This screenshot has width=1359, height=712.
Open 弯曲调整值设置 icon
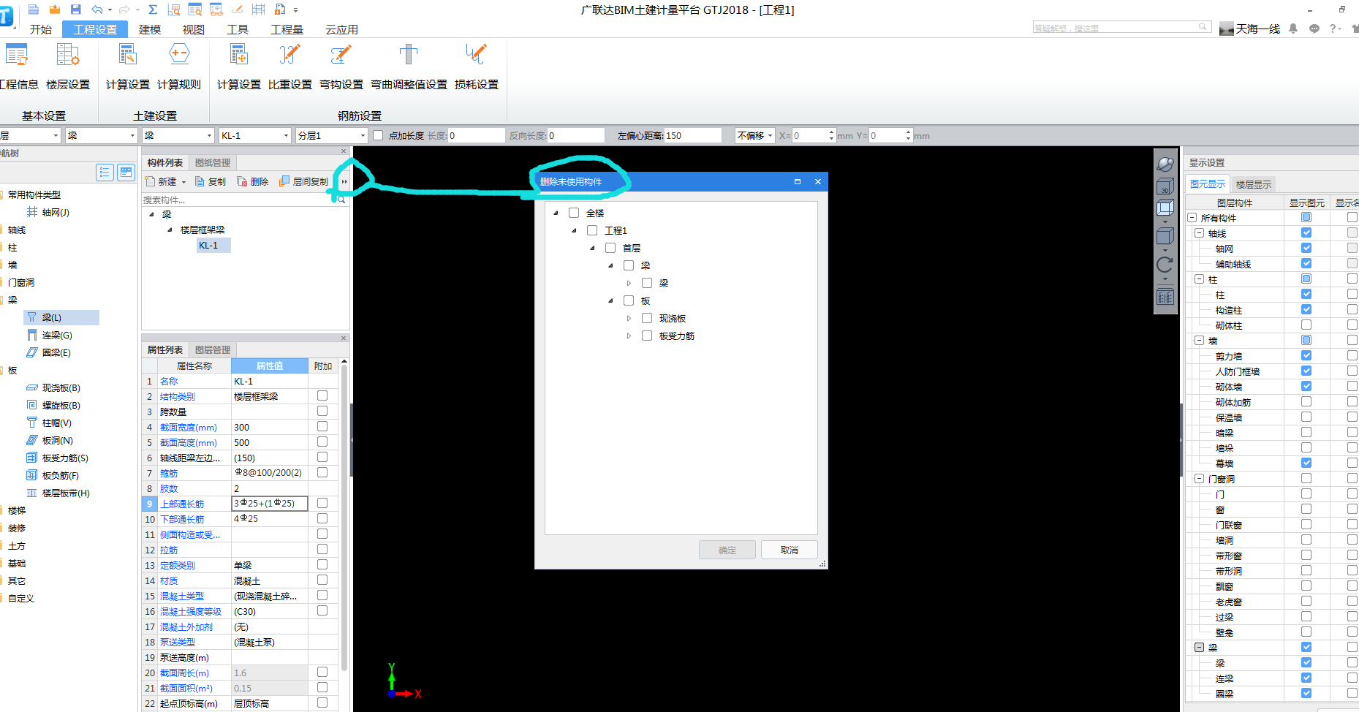click(409, 55)
